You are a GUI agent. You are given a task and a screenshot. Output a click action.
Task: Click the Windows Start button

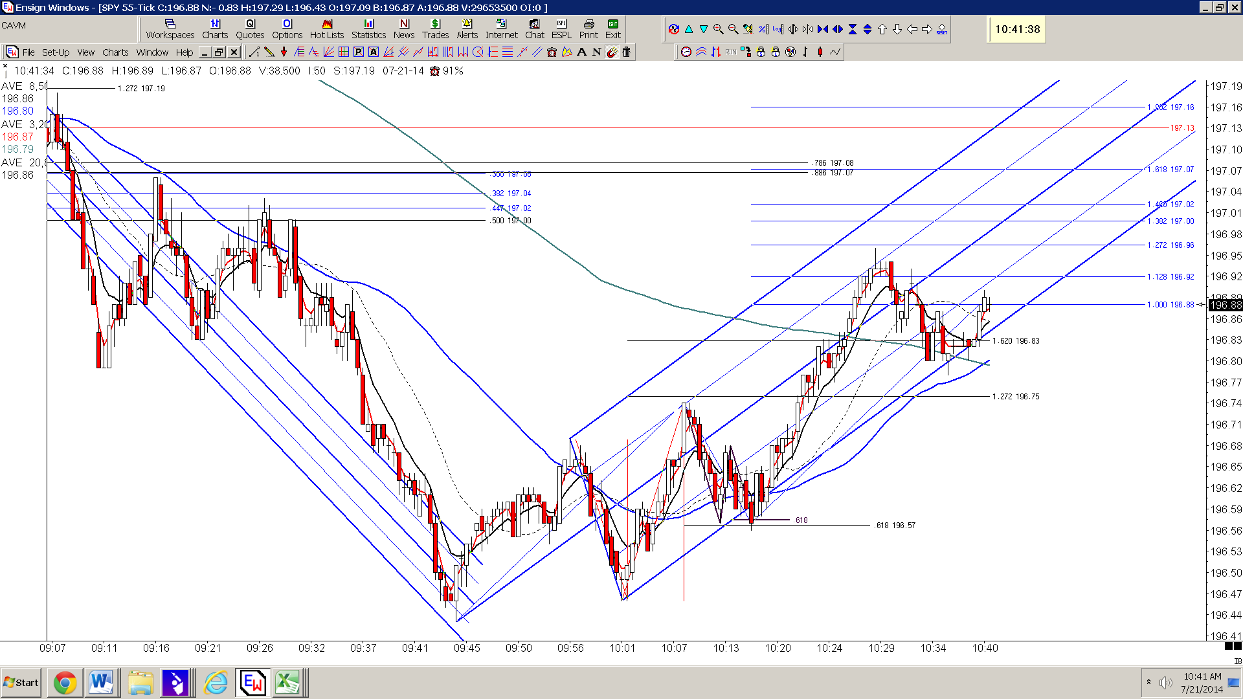coord(21,683)
